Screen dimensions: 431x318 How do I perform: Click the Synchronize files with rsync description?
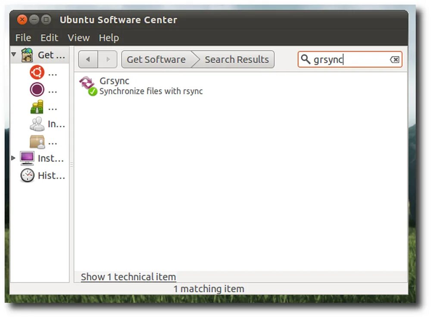click(x=151, y=91)
